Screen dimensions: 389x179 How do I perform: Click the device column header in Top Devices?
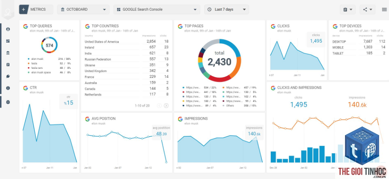tap(336, 36)
